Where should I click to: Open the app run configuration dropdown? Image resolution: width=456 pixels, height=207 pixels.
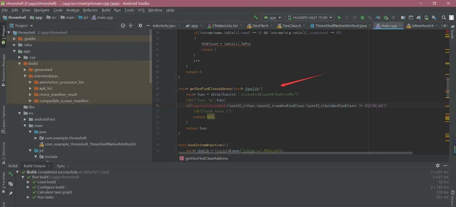273,17
